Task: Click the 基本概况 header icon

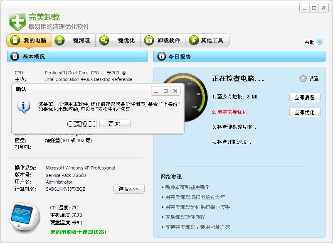Action: pos(15,56)
